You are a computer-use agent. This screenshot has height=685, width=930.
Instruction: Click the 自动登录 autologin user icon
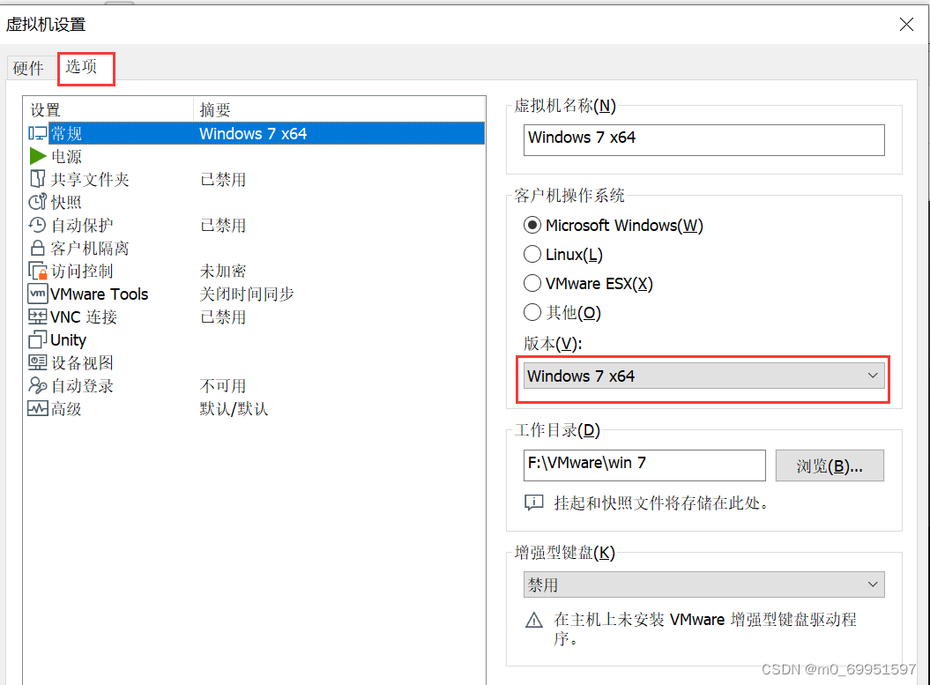tap(37, 385)
